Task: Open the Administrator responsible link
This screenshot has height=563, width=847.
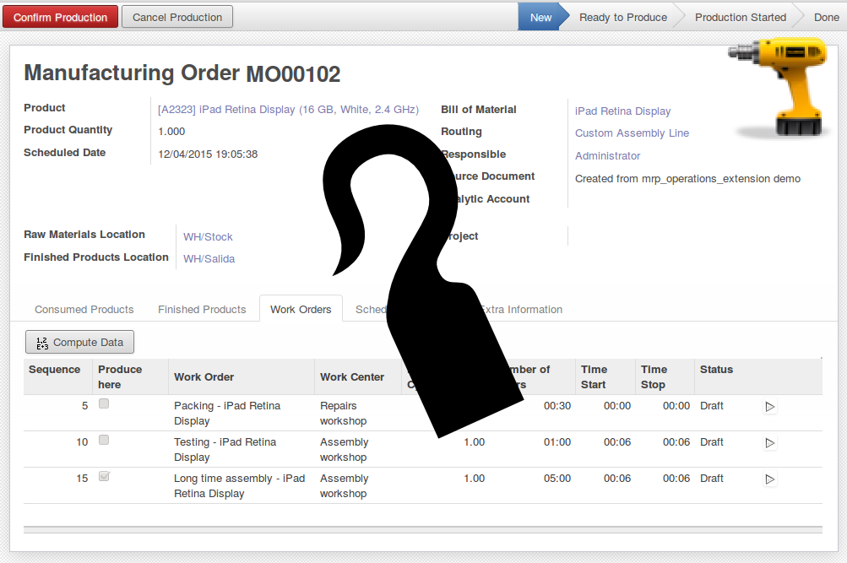Action: click(x=605, y=155)
